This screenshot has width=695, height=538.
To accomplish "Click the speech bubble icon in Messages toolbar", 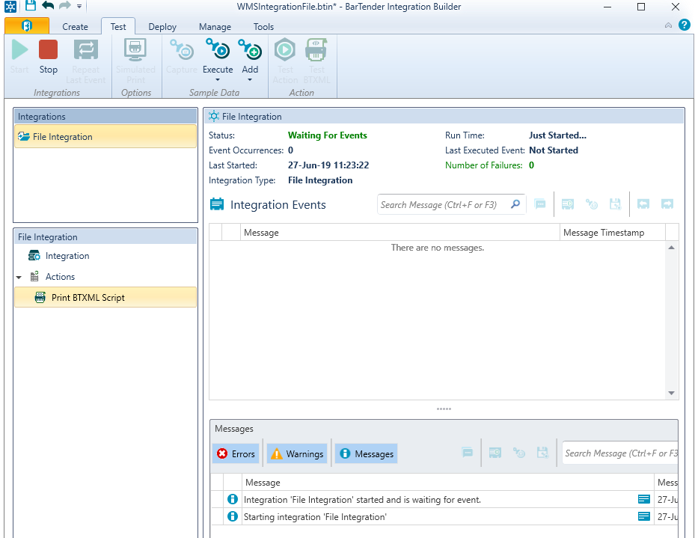I will coord(467,453).
